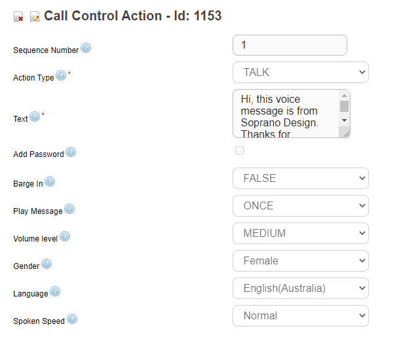Show help for the Text field
The height and width of the screenshot is (339, 401).
[x=35, y=117]
